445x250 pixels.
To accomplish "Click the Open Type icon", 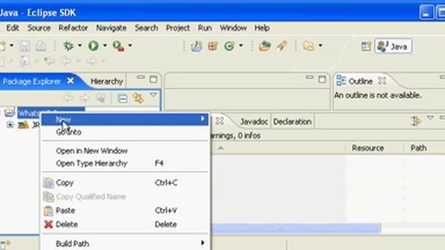I will (x=265, y=46).
